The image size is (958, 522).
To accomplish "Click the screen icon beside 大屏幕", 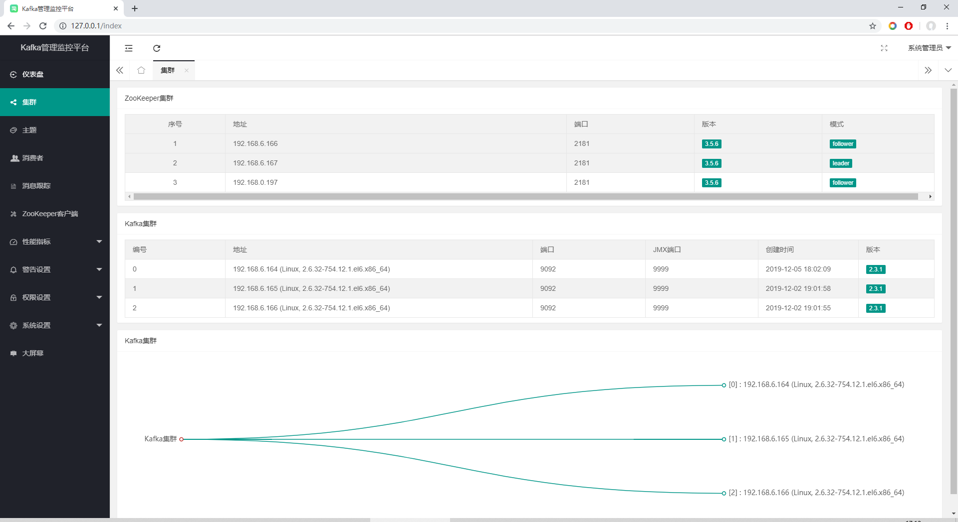I will (x=13, y=353).
